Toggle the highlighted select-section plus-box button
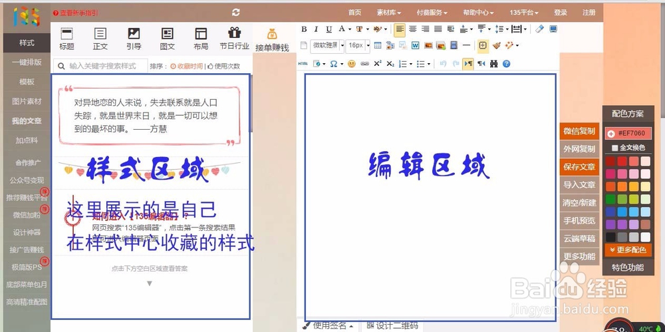The image size is (665, 332). [x=483, y=45]
